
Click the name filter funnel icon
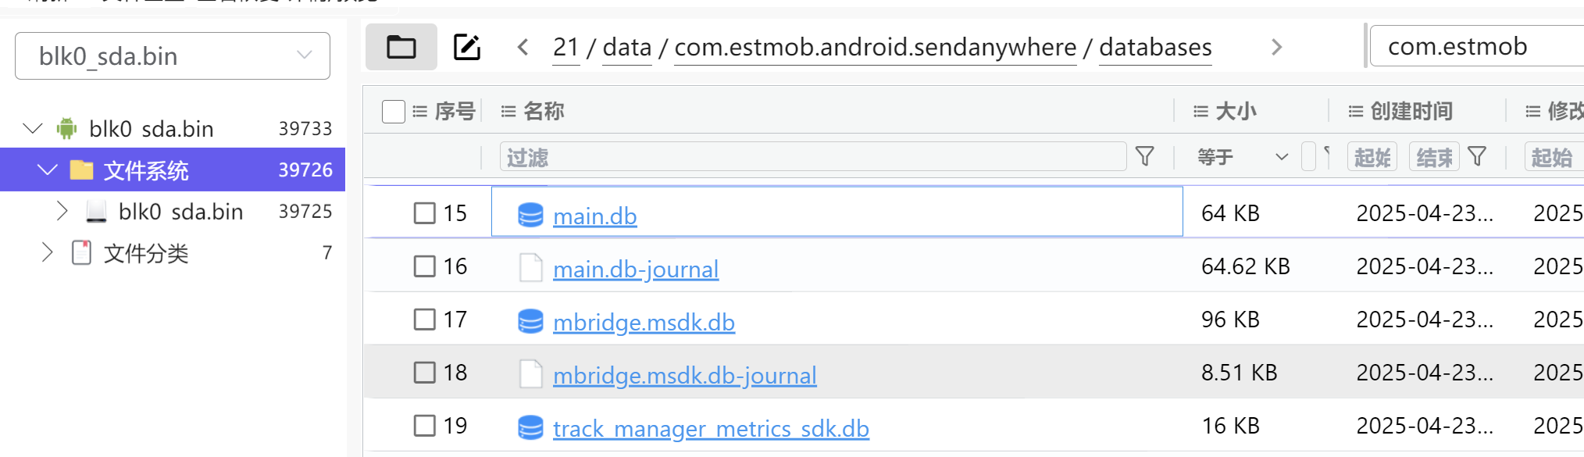tap(1144, 157)
